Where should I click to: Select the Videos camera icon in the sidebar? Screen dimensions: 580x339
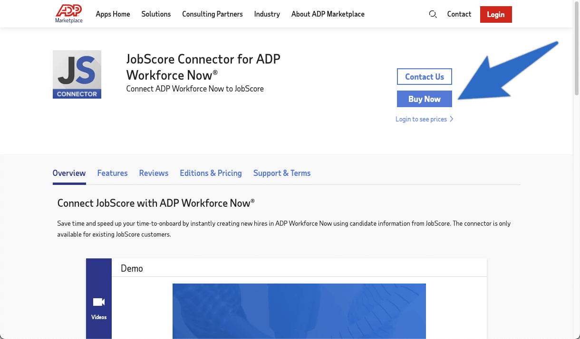(98, 302)
